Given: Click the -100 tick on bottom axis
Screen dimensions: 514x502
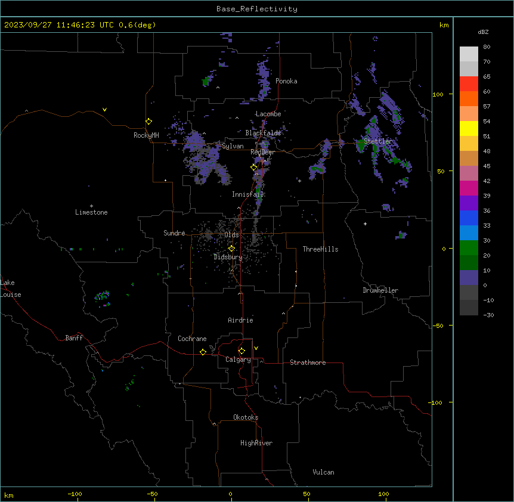Looking at the screenshot, I should pos(75,494).
